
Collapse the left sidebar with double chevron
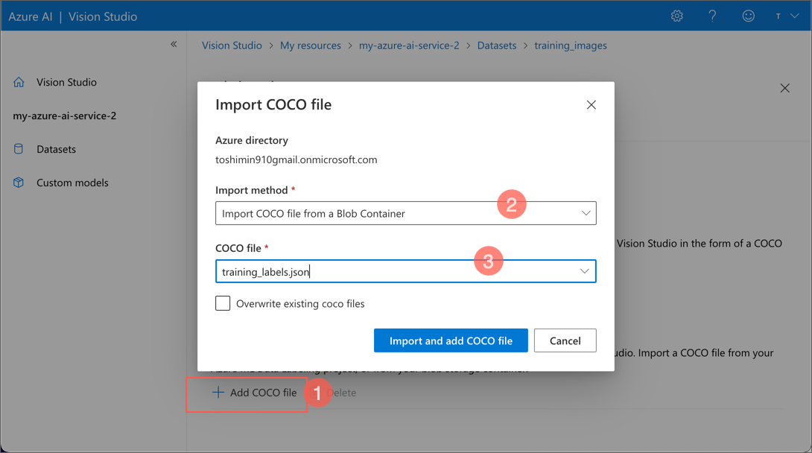click(x=174, y=45)
